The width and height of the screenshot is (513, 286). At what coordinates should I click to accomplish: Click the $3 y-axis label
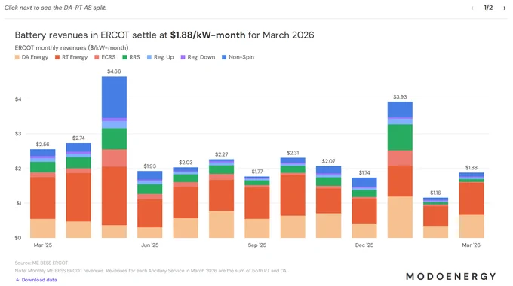18,133
